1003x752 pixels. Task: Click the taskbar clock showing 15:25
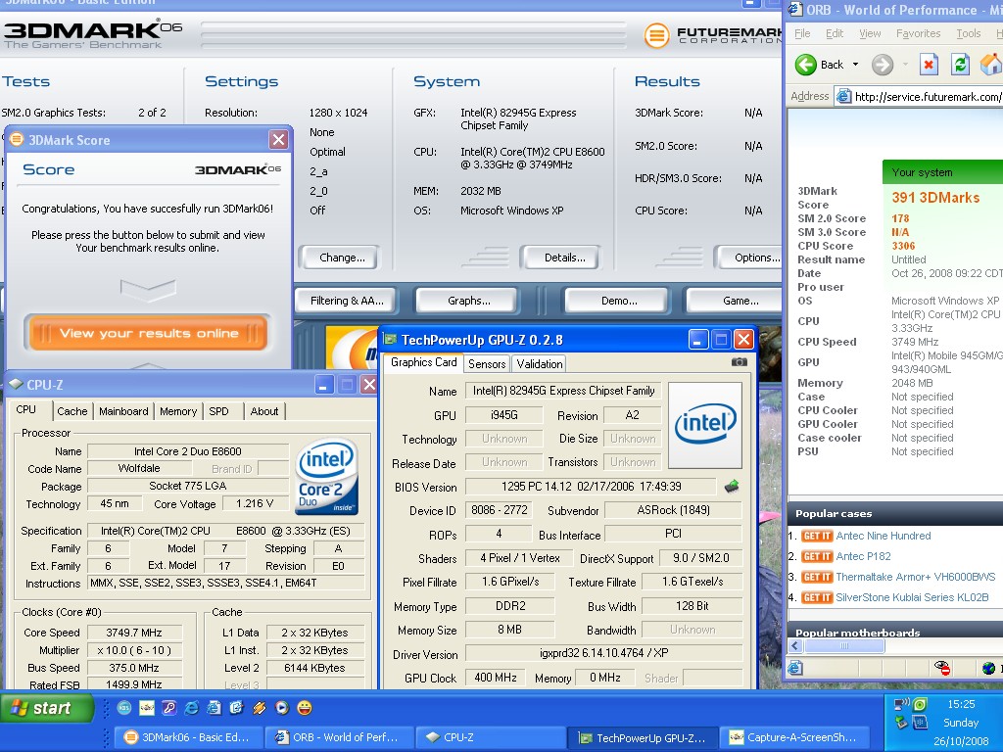[961, 704]
